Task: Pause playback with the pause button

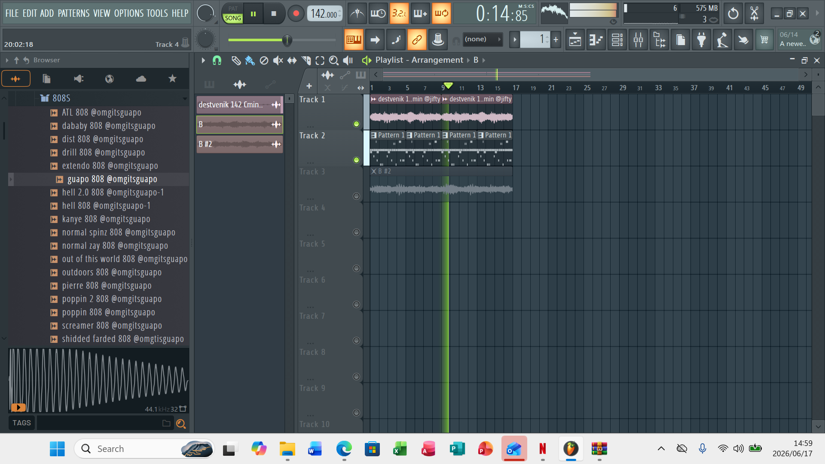Action: [x=254, y=14]
